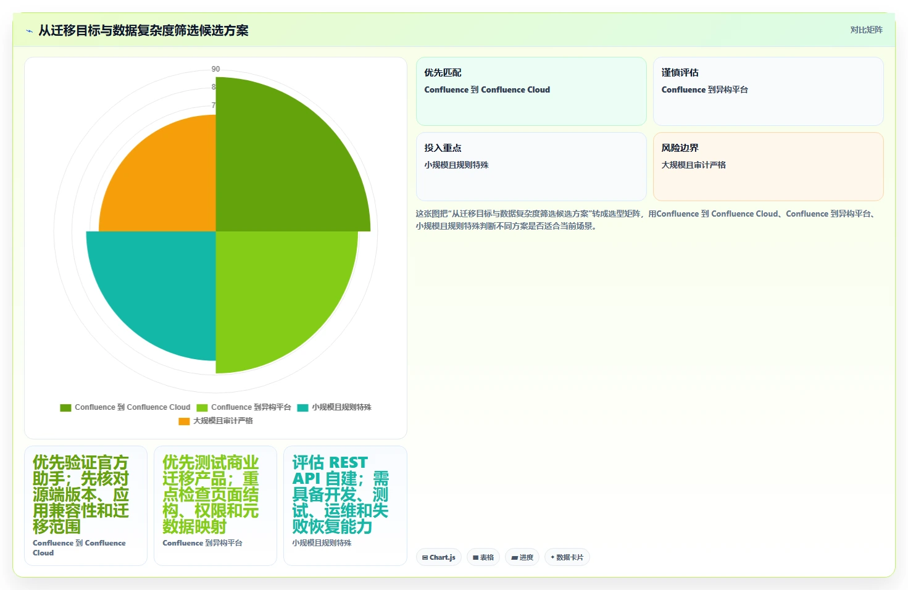Viewport: 908px width, 590px height.
Task: Click the 对比矩阵 label at top right
Action: [866, 30]
